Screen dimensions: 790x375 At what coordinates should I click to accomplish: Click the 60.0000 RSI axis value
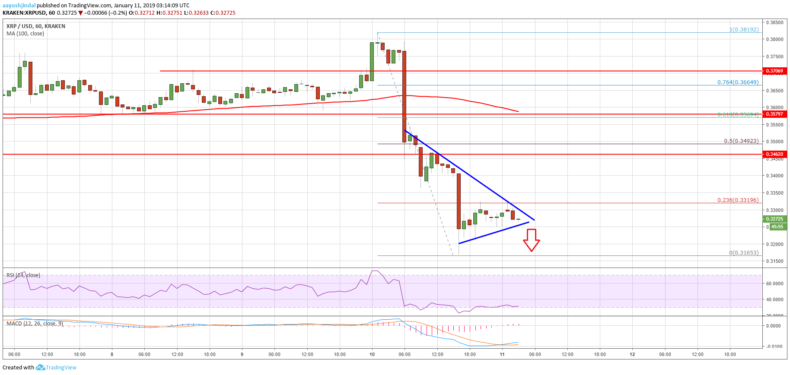[x=774, y=284]
